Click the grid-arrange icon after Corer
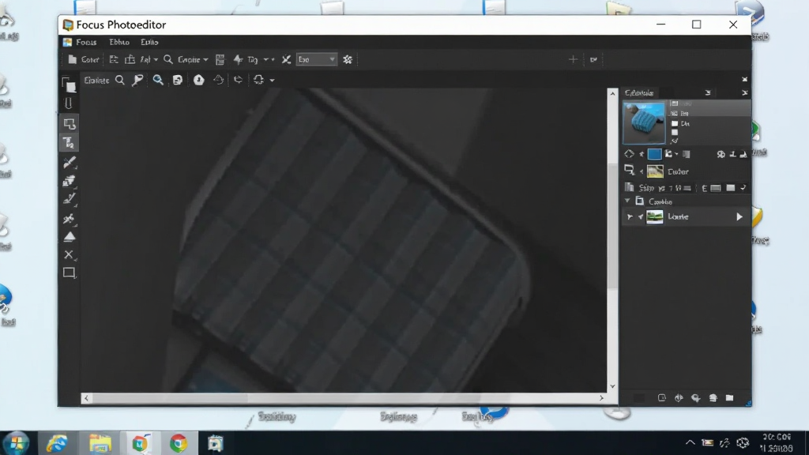809x455 pixels. coord(114,59)
